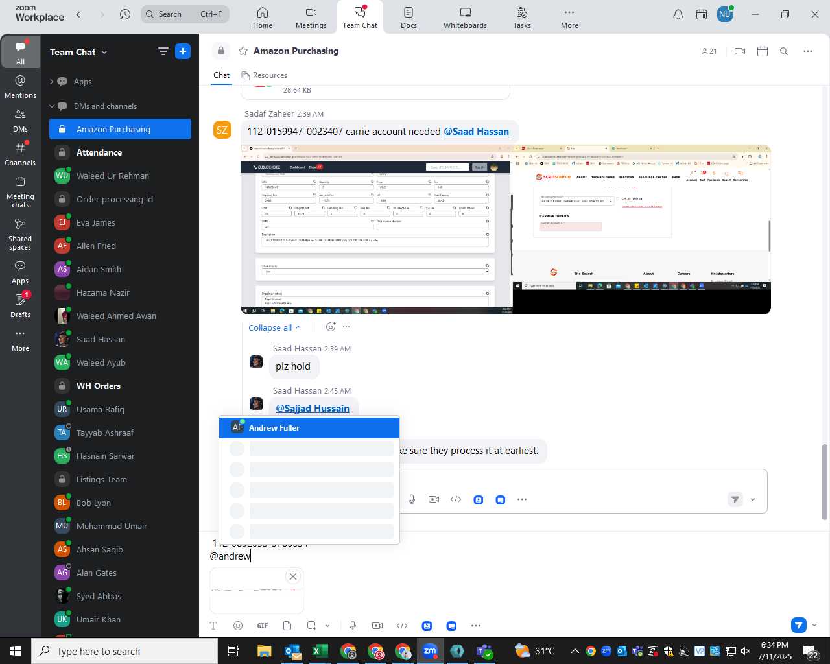Image resolution: width=830 pixels, height=664 pixels.
Task: Search within Amazon Purchasing chat
Action: click(784, 51)
